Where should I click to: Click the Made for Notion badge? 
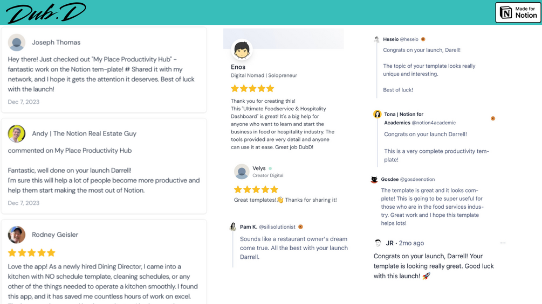[x=518, y=12]
